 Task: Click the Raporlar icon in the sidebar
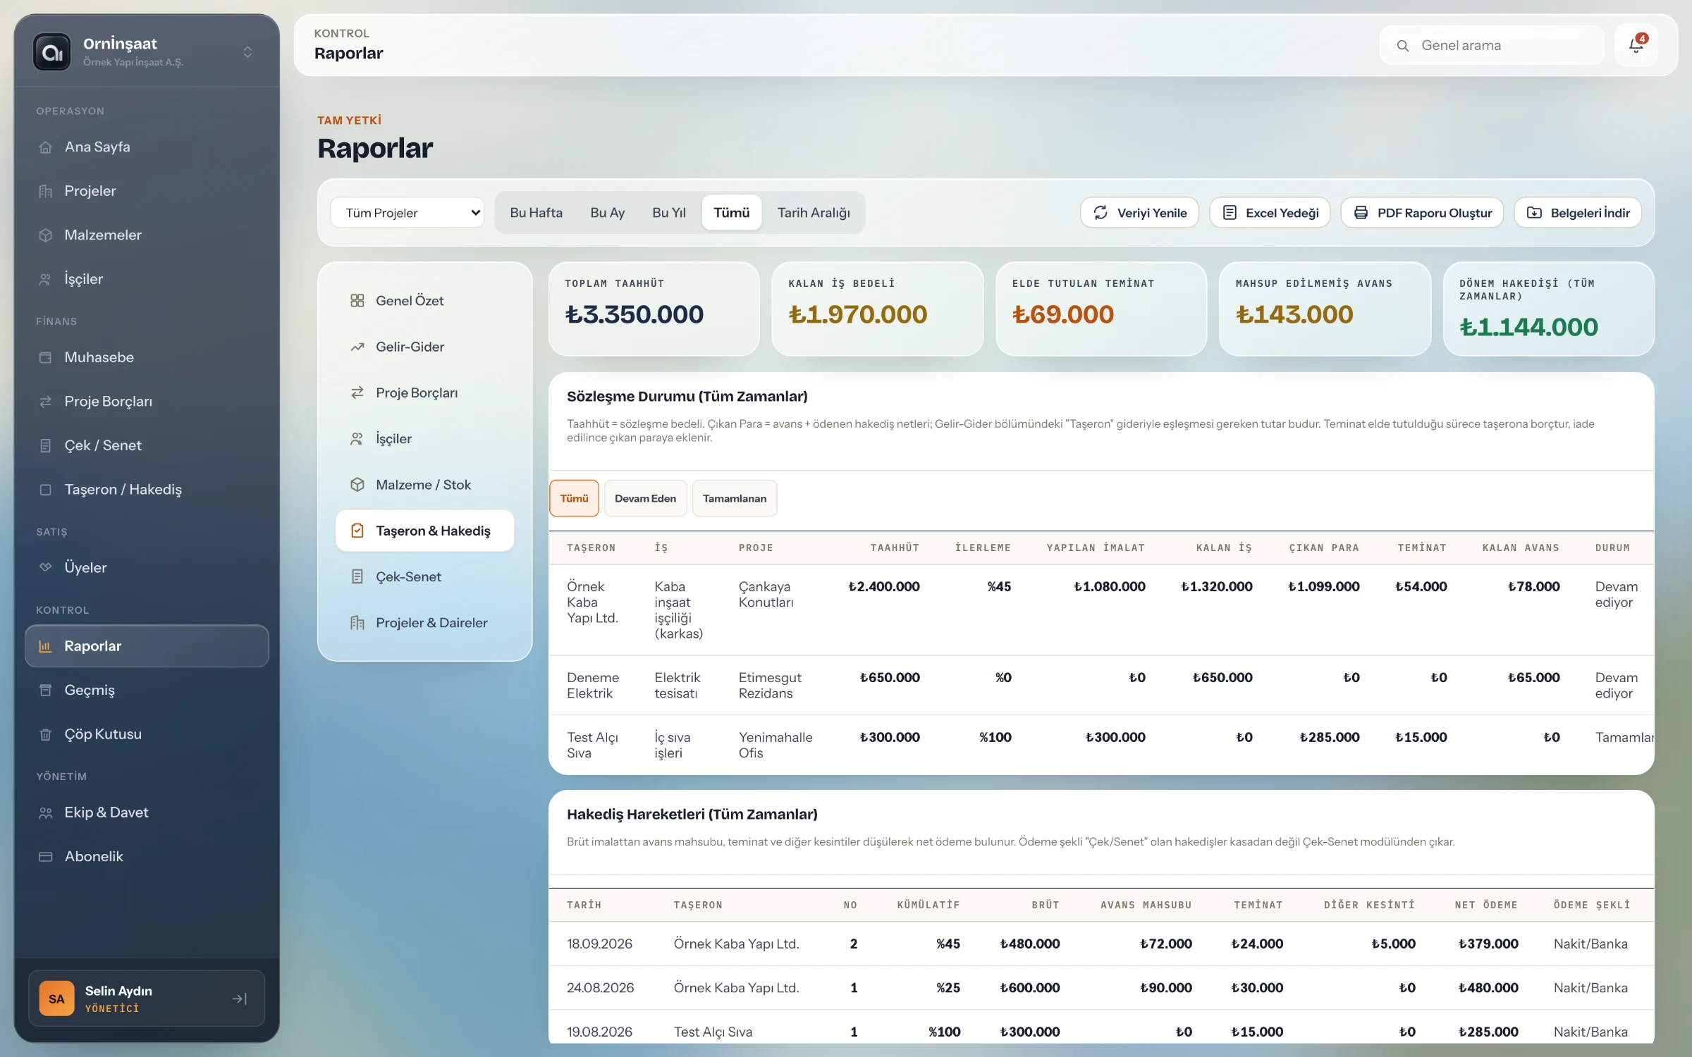[46, 646]
